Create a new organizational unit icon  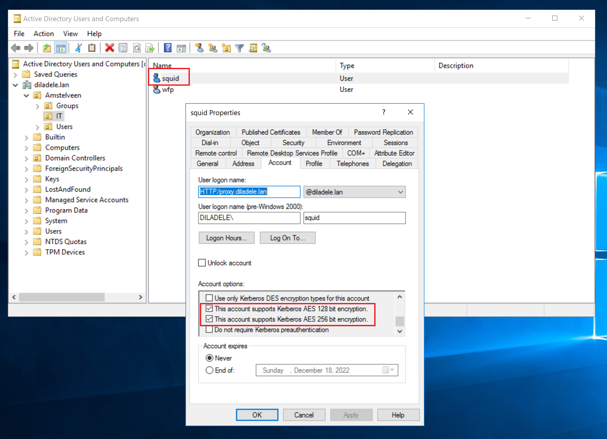tap(226, 48)
